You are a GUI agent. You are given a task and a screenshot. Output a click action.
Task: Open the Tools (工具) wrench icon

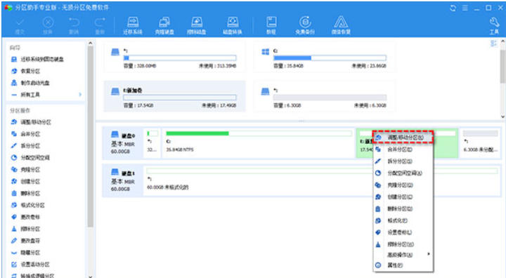494,25
